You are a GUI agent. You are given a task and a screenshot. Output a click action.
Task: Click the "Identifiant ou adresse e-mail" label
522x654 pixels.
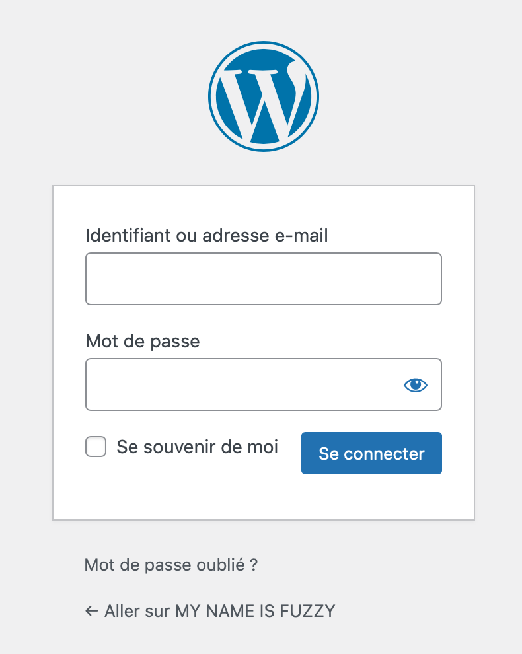(x=207, y=235)
